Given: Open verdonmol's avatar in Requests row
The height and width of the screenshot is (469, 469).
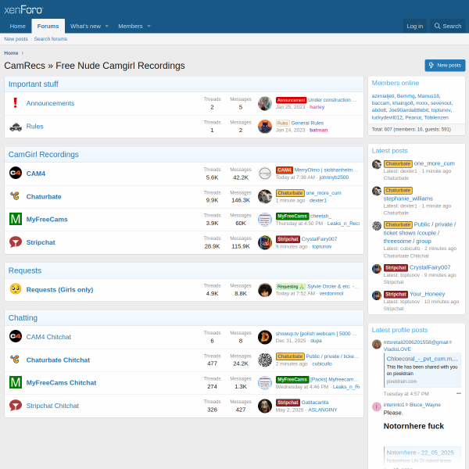Looking at the screenshot, I should [265, 290].
